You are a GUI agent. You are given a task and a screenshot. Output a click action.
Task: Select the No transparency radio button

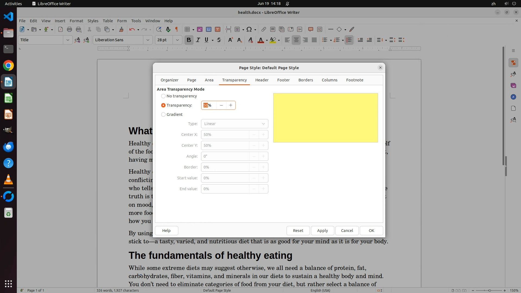[163, 96]
